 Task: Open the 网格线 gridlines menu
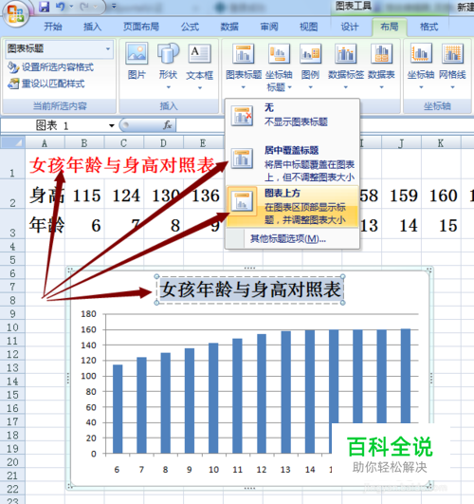pos(452,65)
